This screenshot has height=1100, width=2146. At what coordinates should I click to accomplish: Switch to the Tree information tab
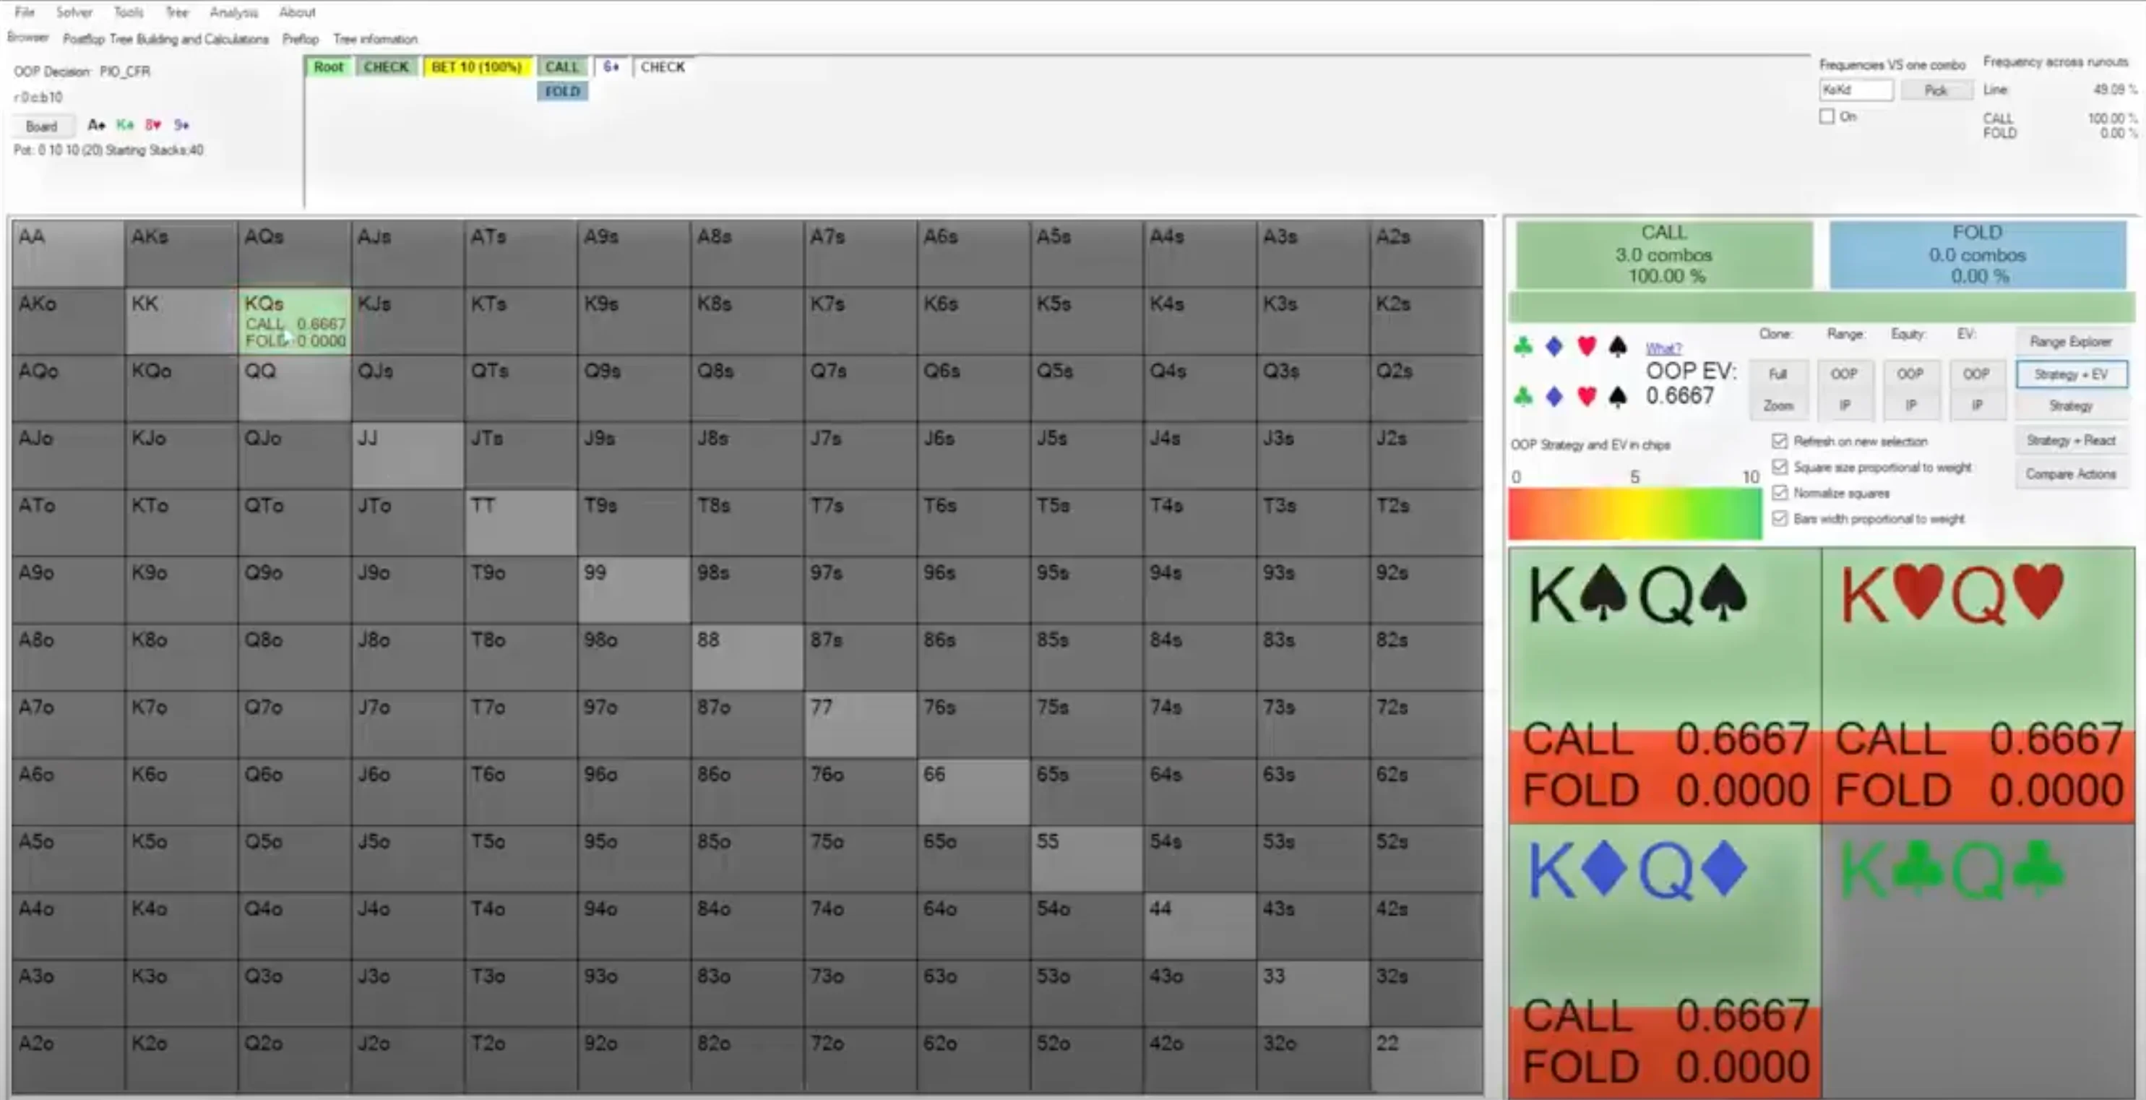click(x=375, y=39)
